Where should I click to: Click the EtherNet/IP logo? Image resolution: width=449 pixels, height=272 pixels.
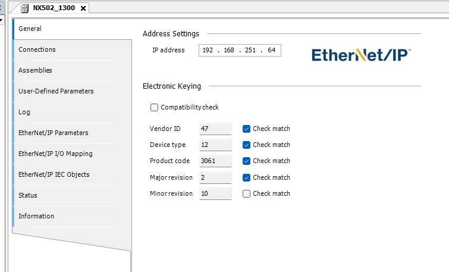click(x=361, y=55)
